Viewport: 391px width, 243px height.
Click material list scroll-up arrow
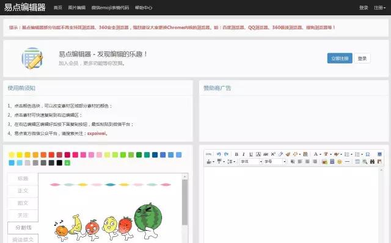(x=185, y=176)
